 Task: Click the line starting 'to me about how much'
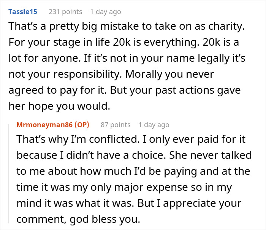pos(133,171)
